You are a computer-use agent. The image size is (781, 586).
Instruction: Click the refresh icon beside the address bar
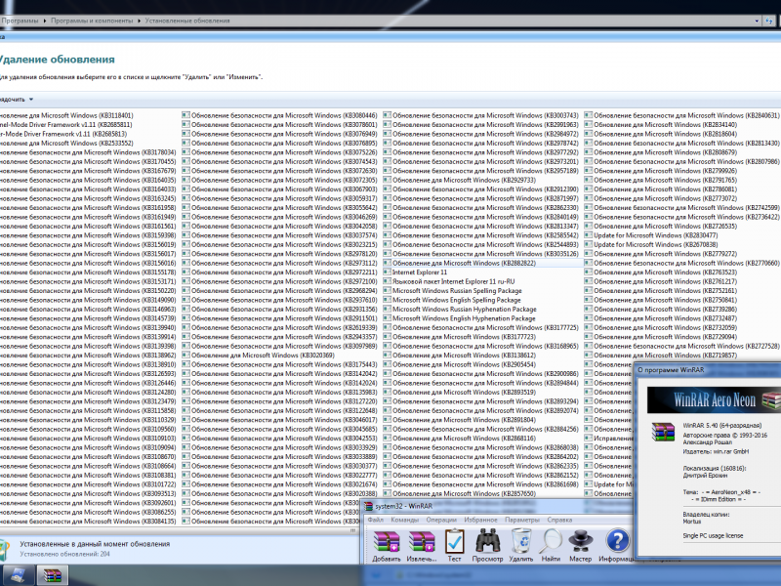769,21
